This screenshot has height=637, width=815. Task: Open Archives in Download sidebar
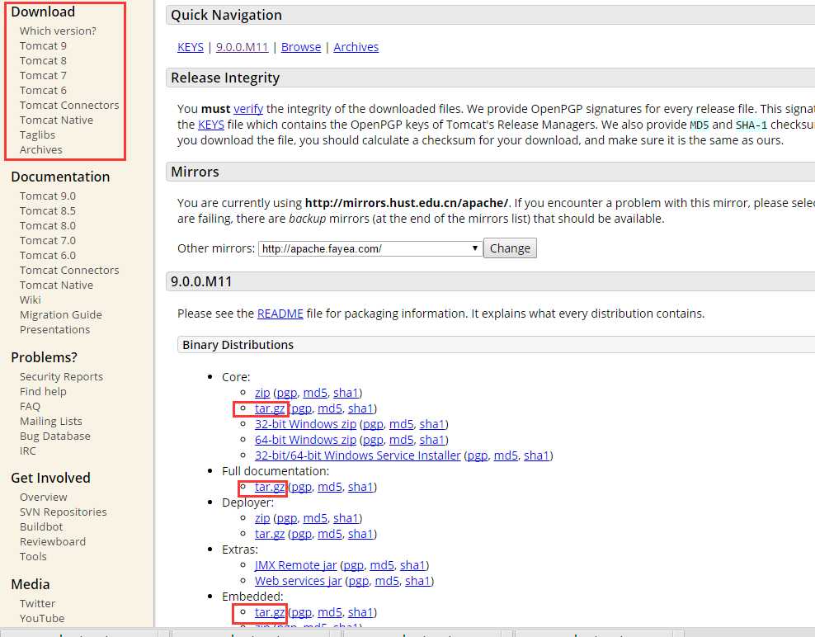tap(41, 149)
